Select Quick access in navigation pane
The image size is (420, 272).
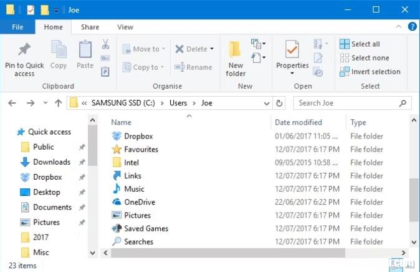[44, 132]
